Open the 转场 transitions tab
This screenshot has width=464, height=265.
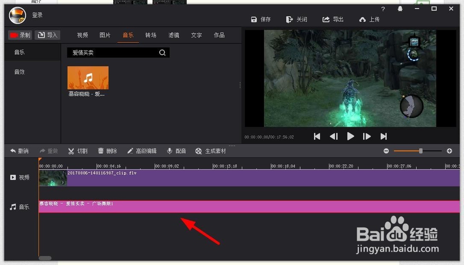coord(151,35)
